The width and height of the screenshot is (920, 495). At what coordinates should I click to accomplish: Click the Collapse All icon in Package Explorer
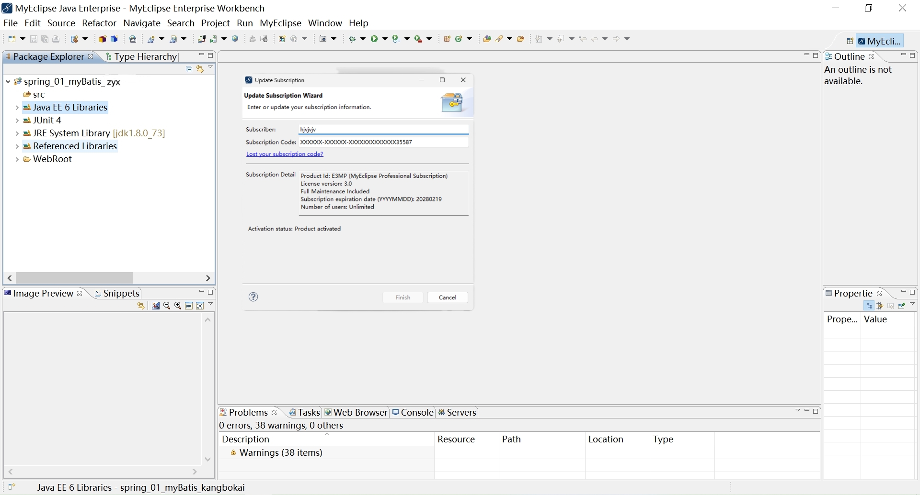click(189, 69)
